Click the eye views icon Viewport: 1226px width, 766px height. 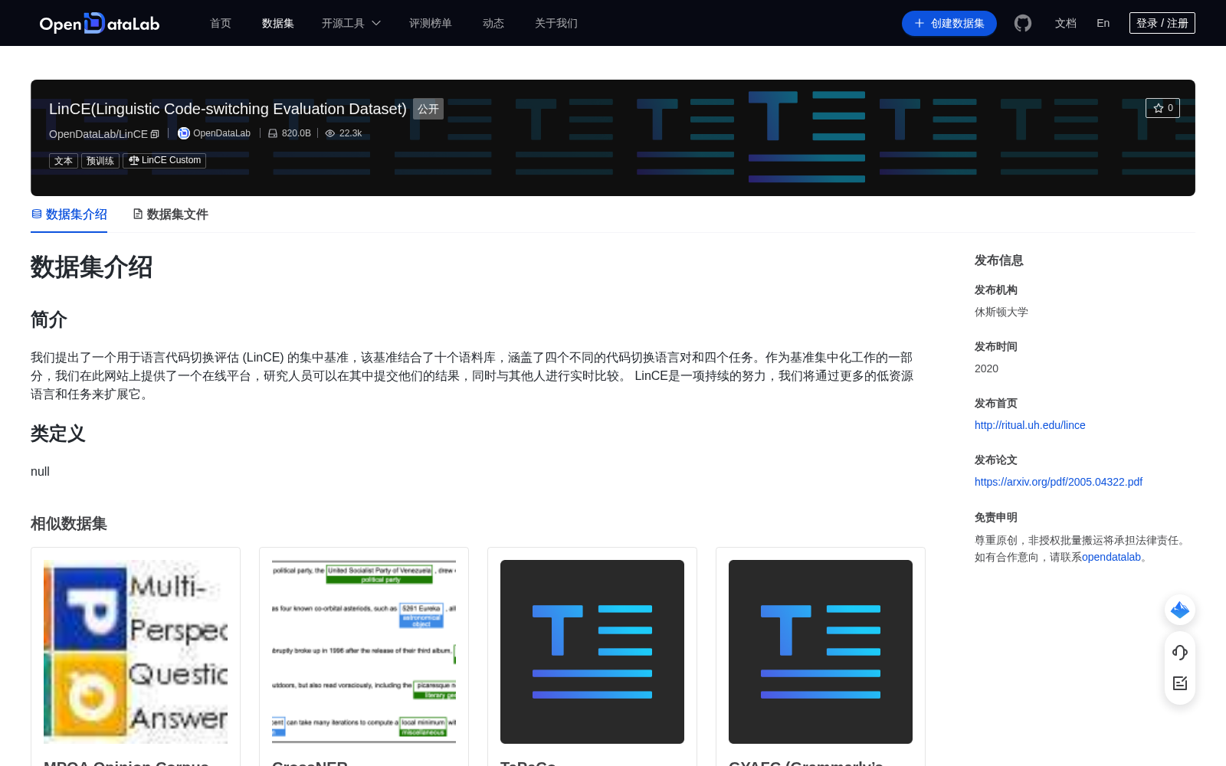click(330, 133)
